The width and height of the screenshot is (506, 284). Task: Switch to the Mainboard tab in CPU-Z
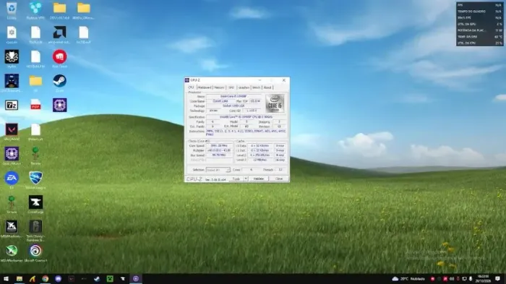point(205,87)
